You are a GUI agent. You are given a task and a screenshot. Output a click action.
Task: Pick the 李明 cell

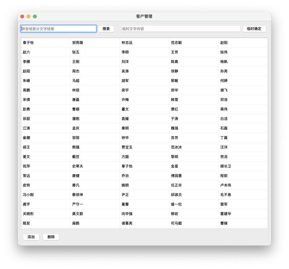[144, 52]
